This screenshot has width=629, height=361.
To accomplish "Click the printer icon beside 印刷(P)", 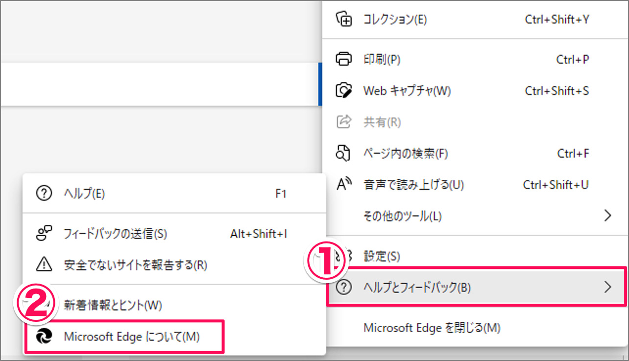I will click(343, 59).
